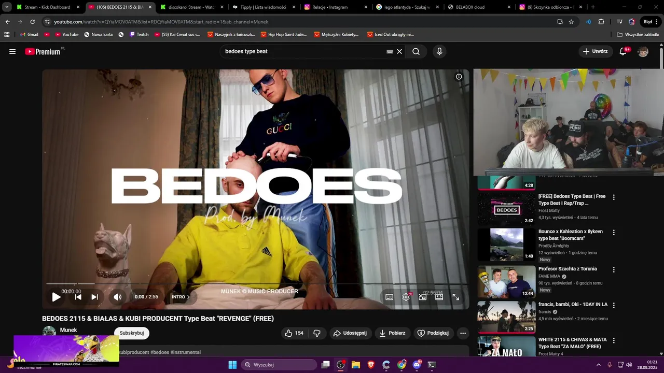Mute the player volume
Image resolution: width=664 pixels, height=373 pixels.
(x=118, y=297)
